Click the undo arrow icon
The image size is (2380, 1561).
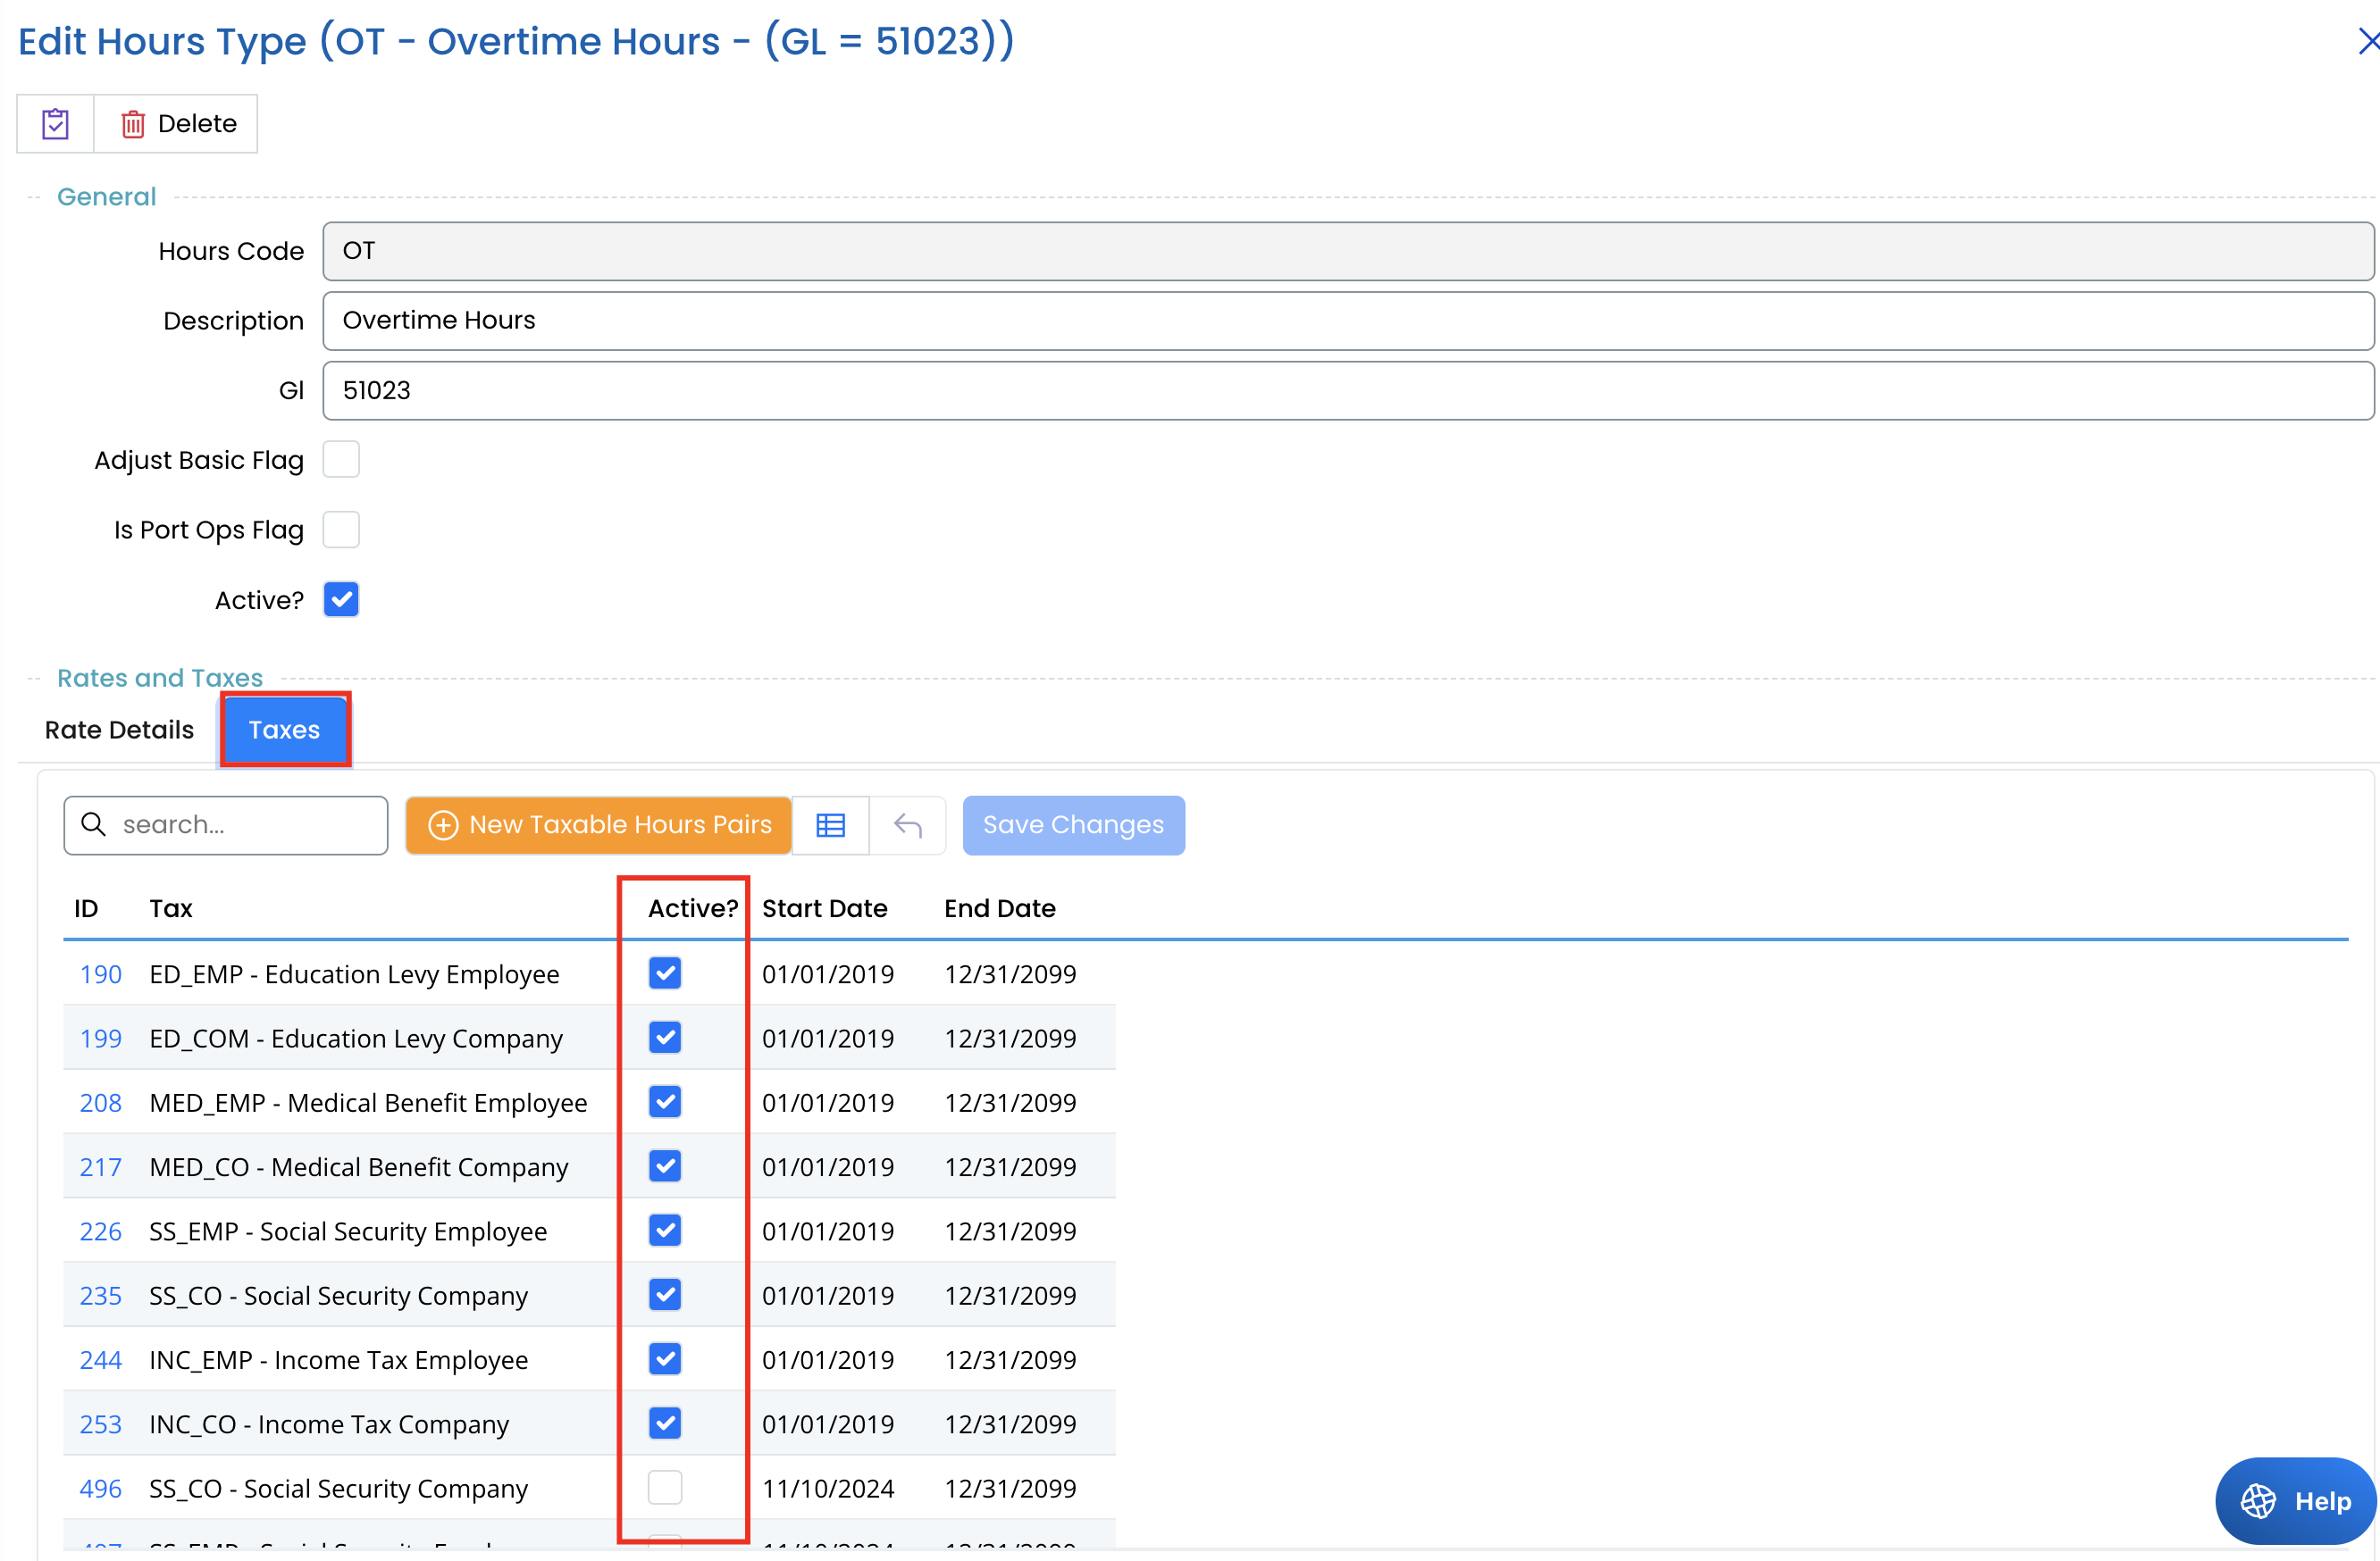(x=907, y=825)
